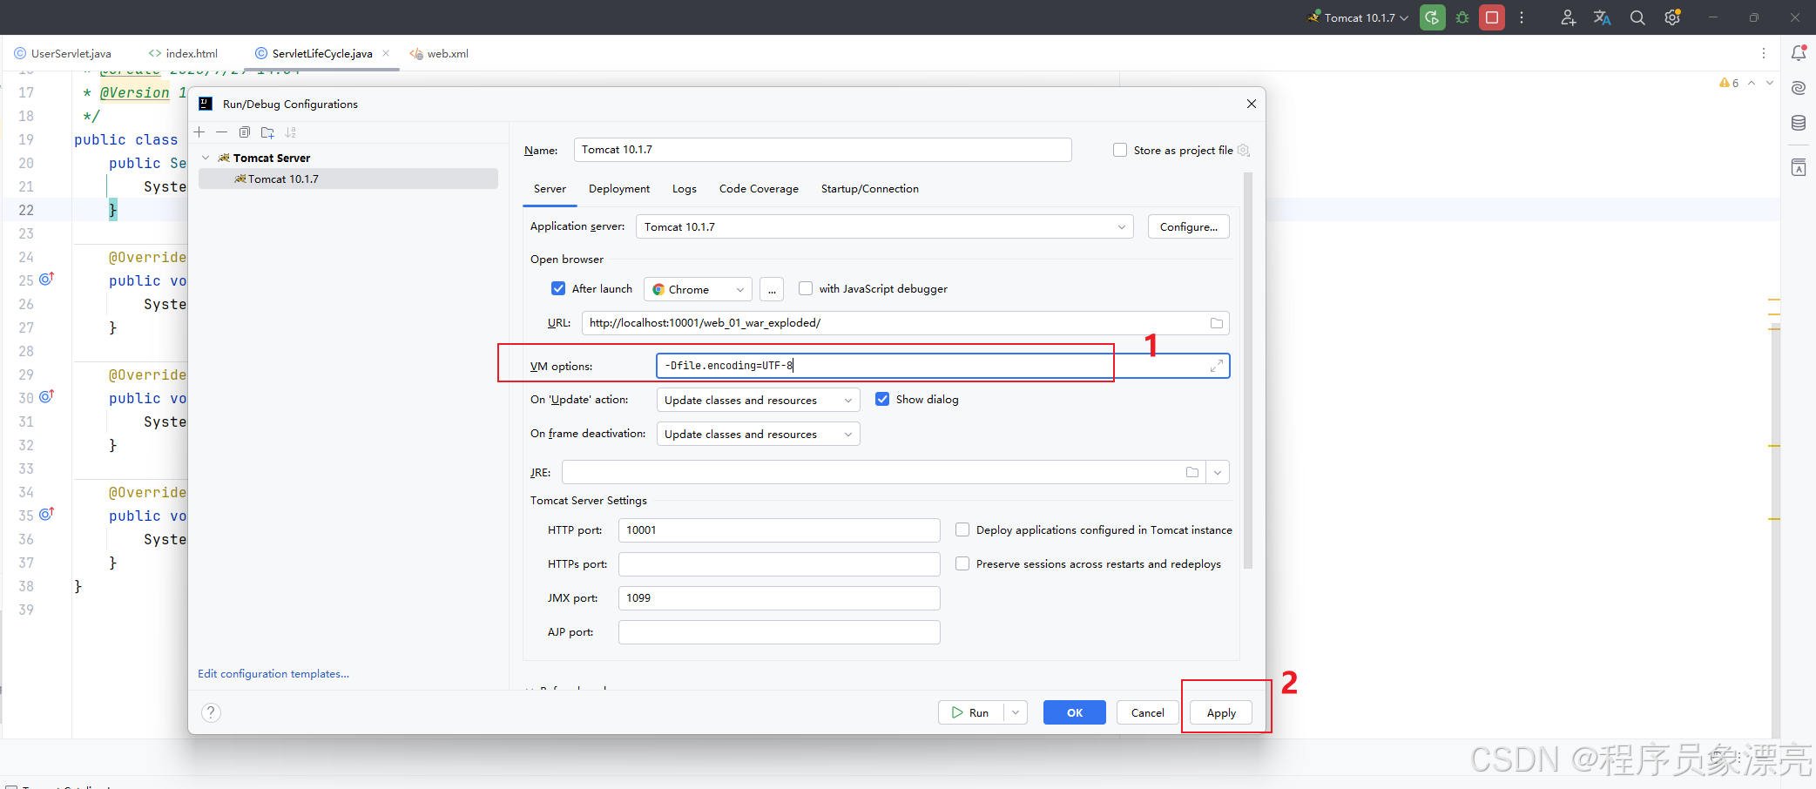The image size is (1816, 789).
Task: Open IDE settings gear icon
Action: coord(1672,17)
